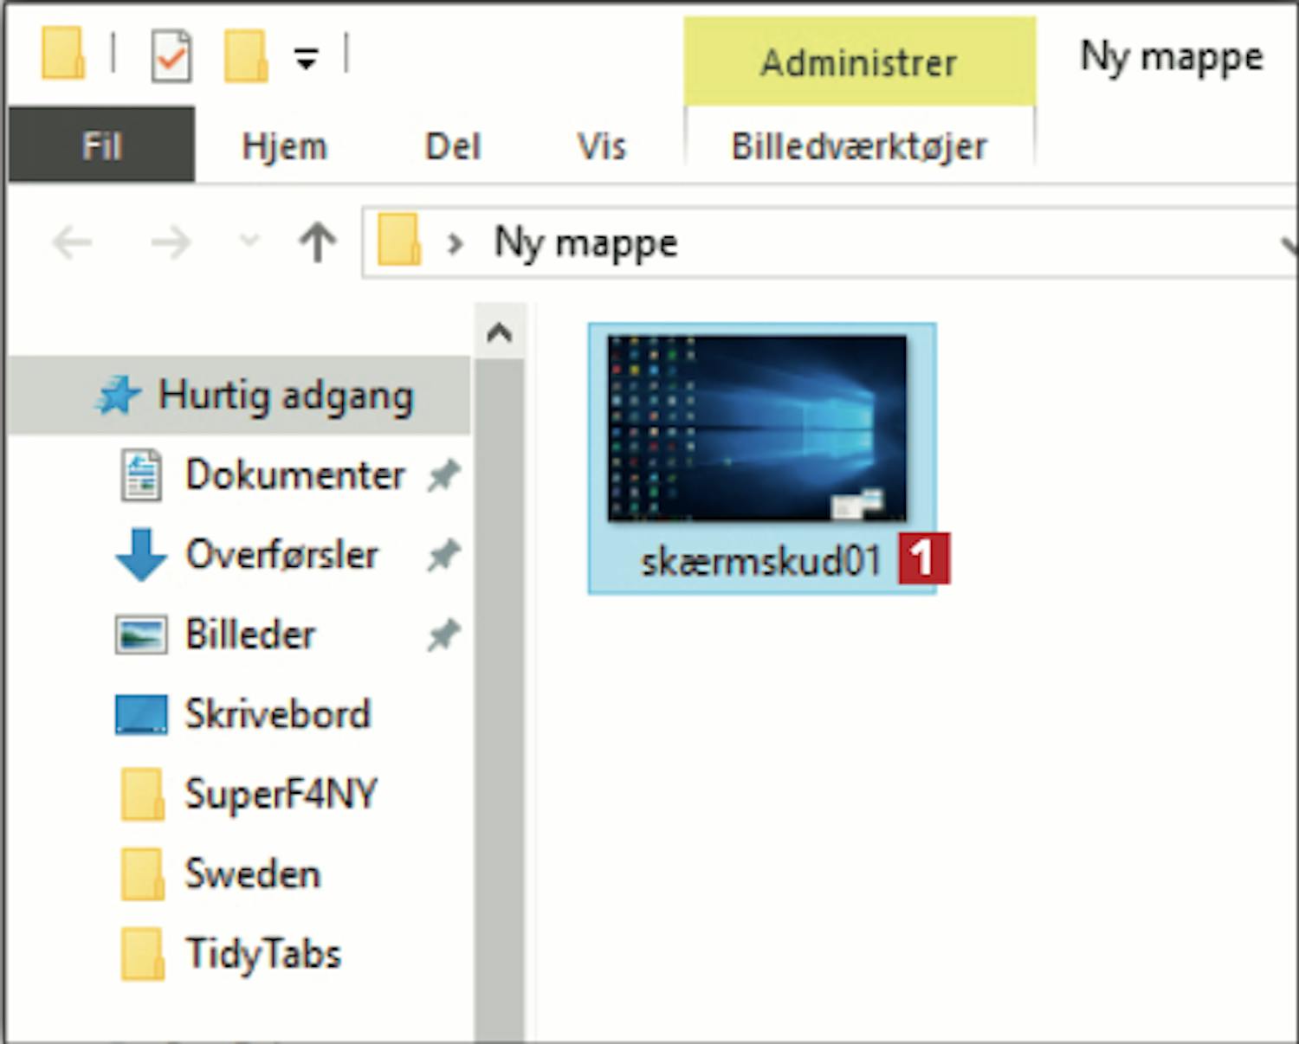The width and height of the screenshot is (1299, 1044).
Task: Expand the address bar breadcrumb chevron
Action: [455, 244]
